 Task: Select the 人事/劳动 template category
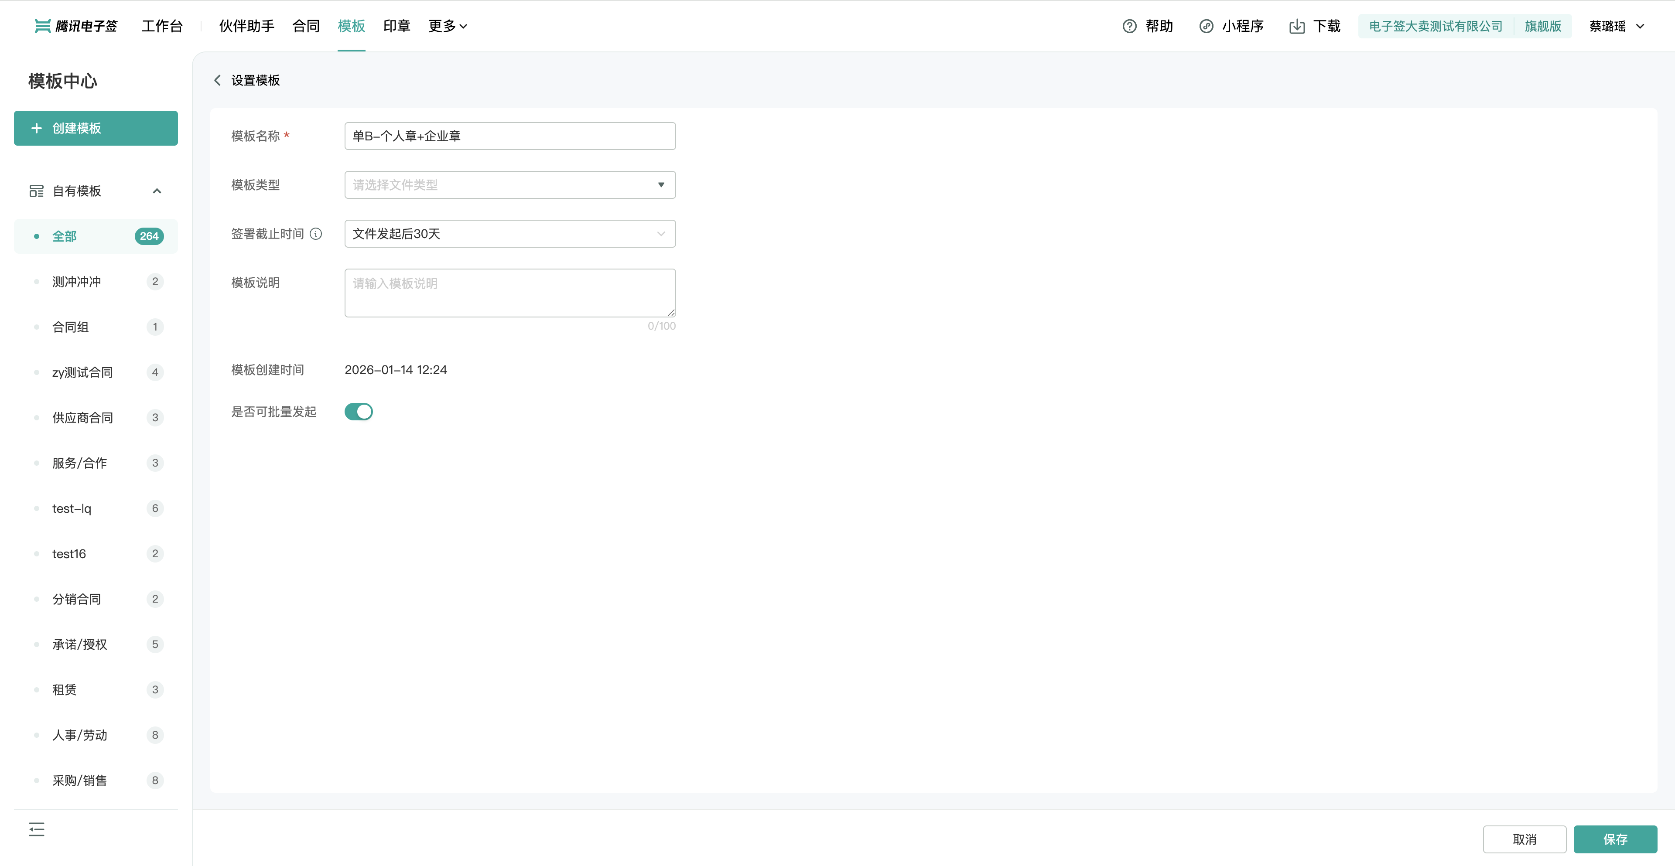(79, 735)
